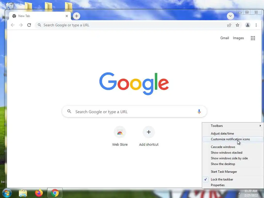The width and height of the screenshot is (264, 198).
Task: Toggle Lock the taskbar
Action: pos(233,179)
